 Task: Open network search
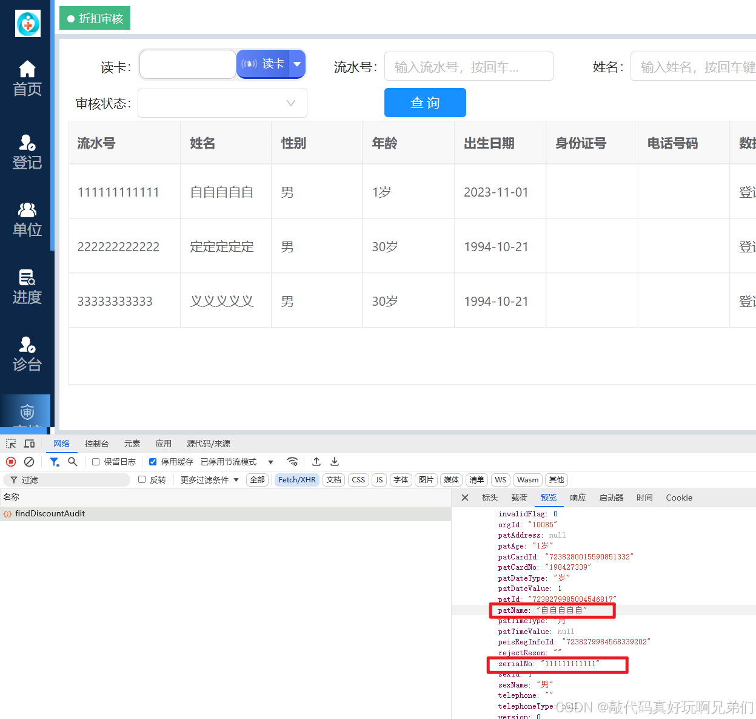72,462
